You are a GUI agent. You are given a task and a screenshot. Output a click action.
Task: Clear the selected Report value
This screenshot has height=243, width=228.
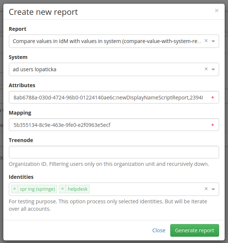tap(206, 41)
